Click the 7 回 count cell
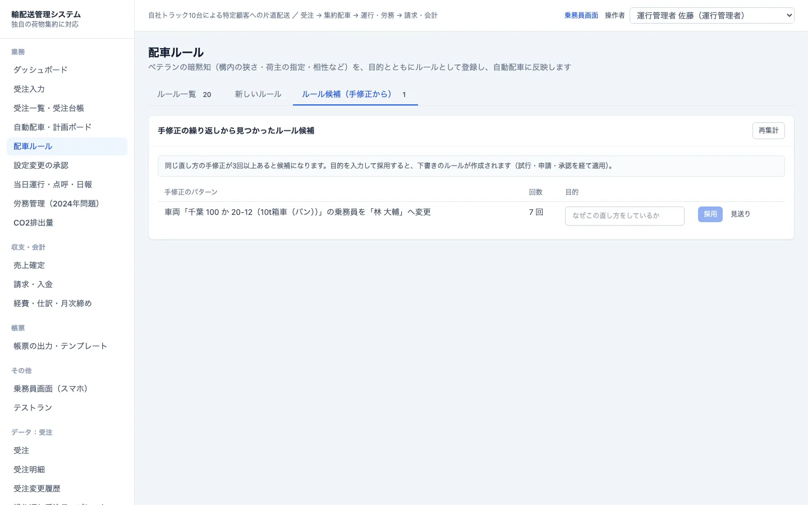The image size is (808, 505). tap(536, 212)
